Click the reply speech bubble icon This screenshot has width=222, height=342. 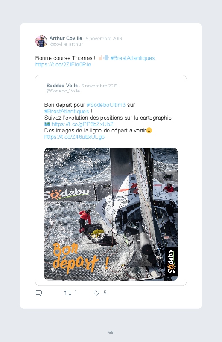39,293
